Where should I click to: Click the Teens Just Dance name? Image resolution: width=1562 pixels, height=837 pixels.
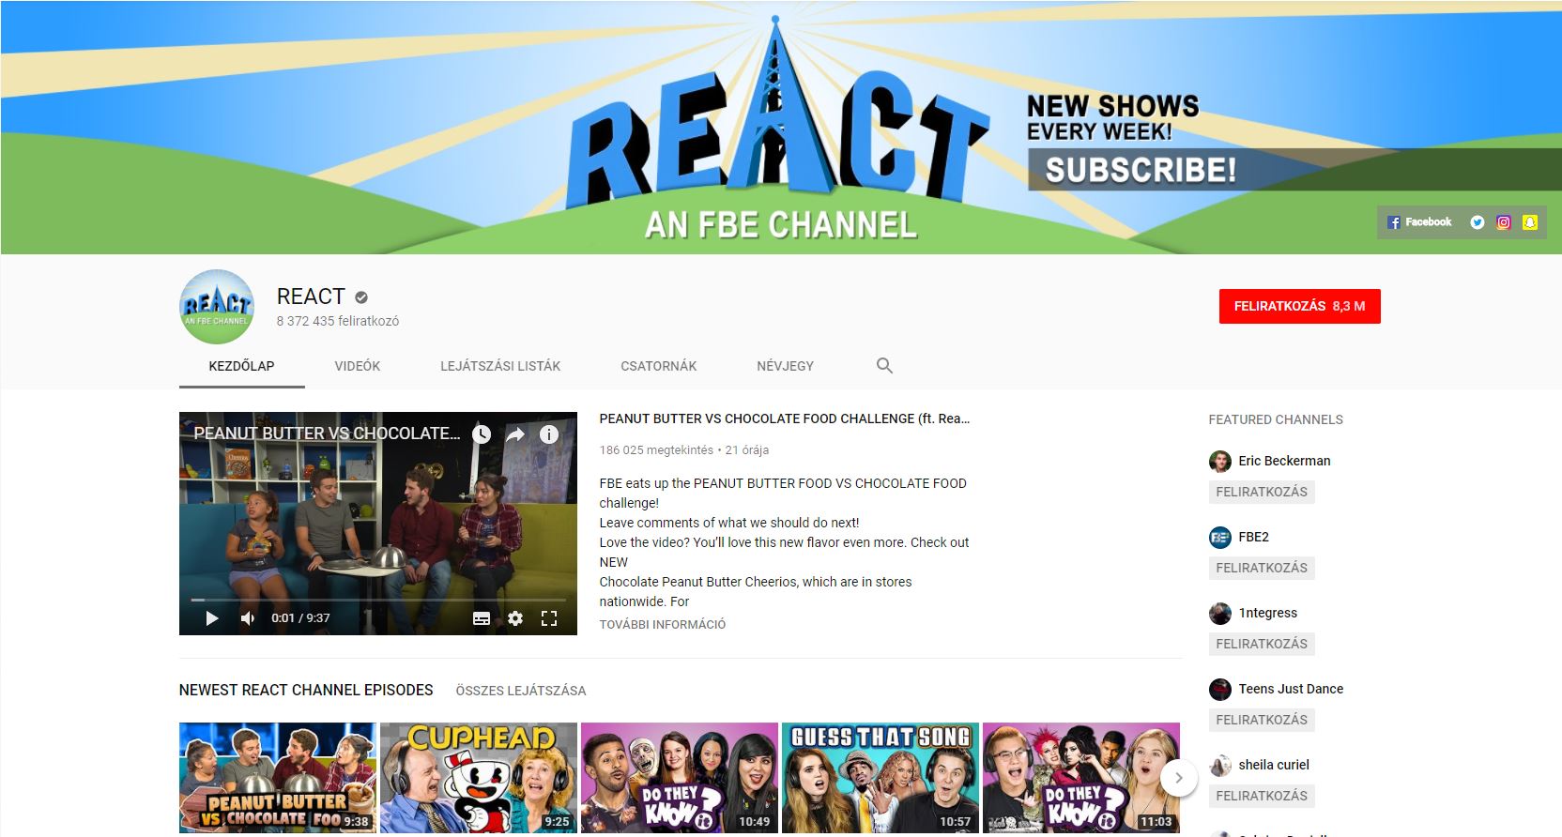click(1291, 689)
